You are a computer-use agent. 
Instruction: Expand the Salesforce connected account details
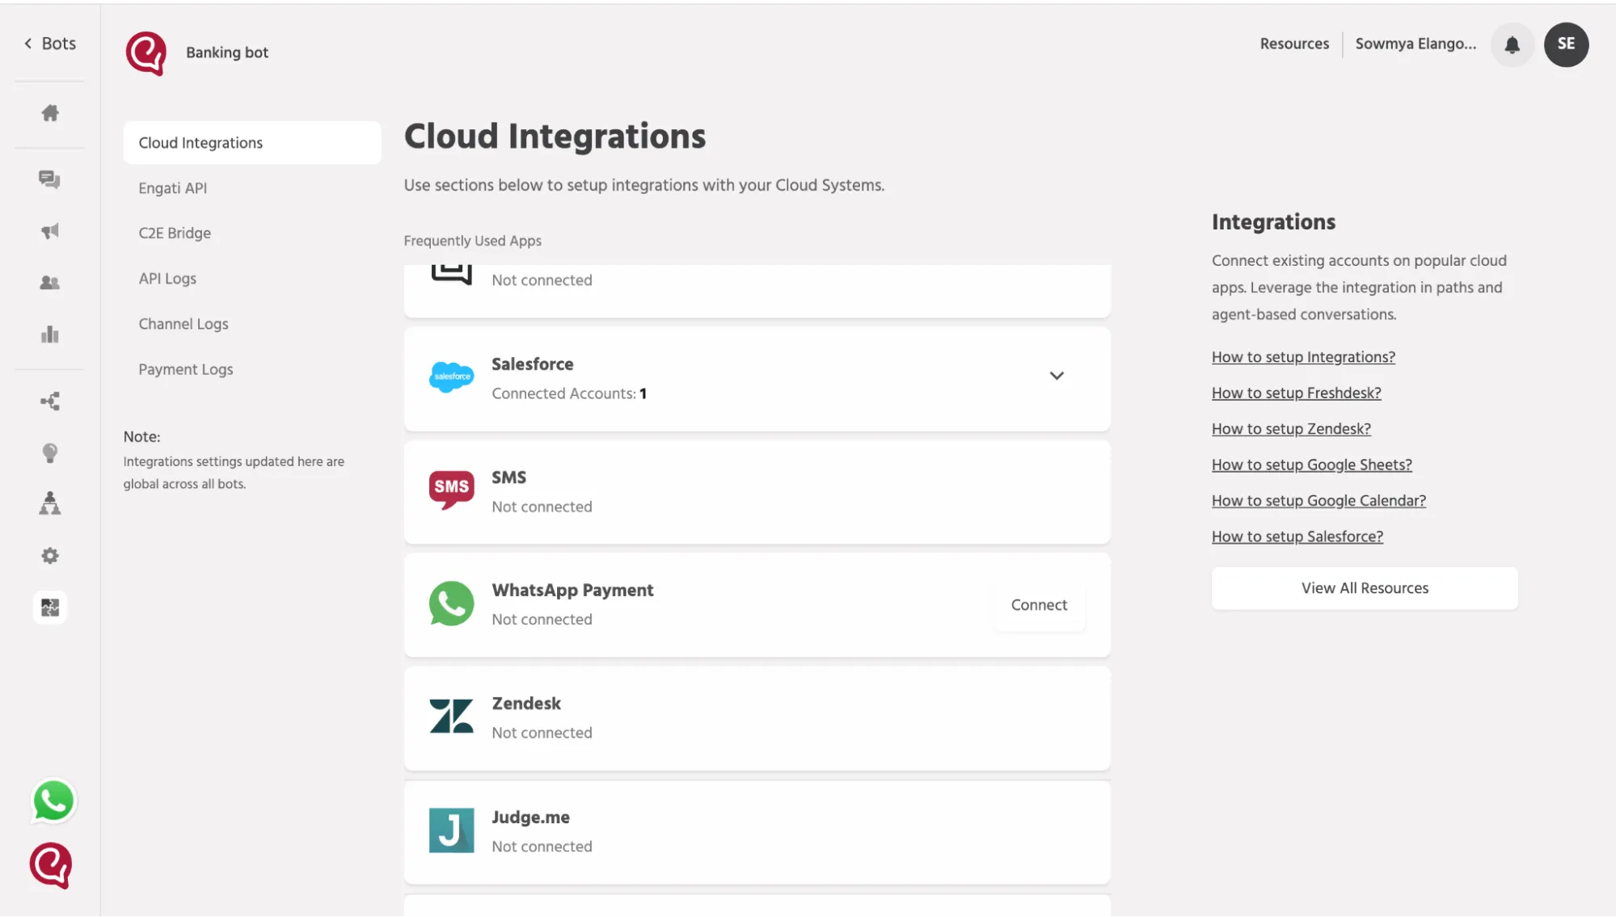click(1057, 376)
